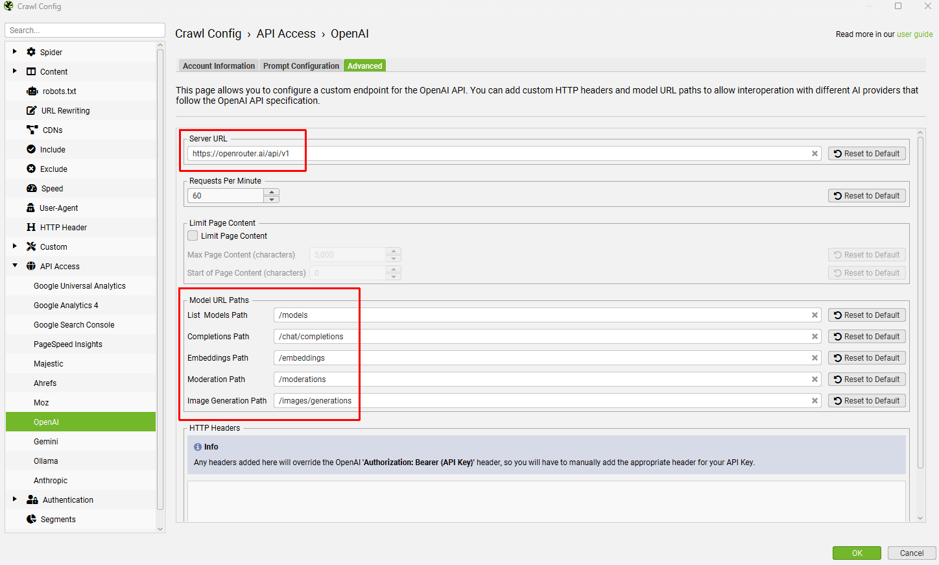
Task: Click the Cancel button
Action: tap(912, 553)
